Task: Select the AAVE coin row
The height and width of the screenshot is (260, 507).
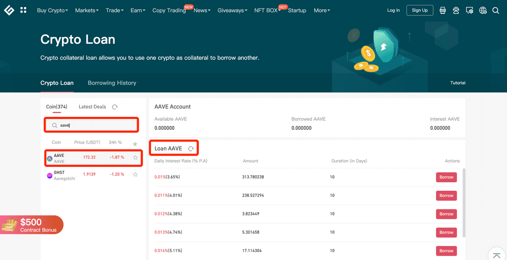Action: (94, 158)
